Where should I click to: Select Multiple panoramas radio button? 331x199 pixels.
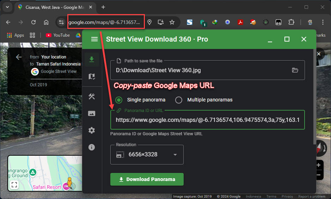(x=179, y=100)
